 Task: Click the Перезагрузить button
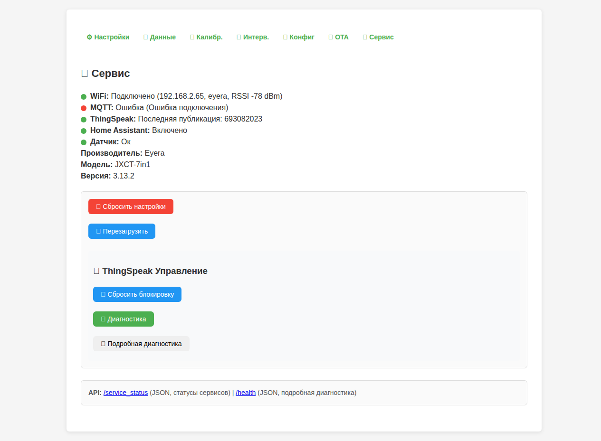coord(122,231)
